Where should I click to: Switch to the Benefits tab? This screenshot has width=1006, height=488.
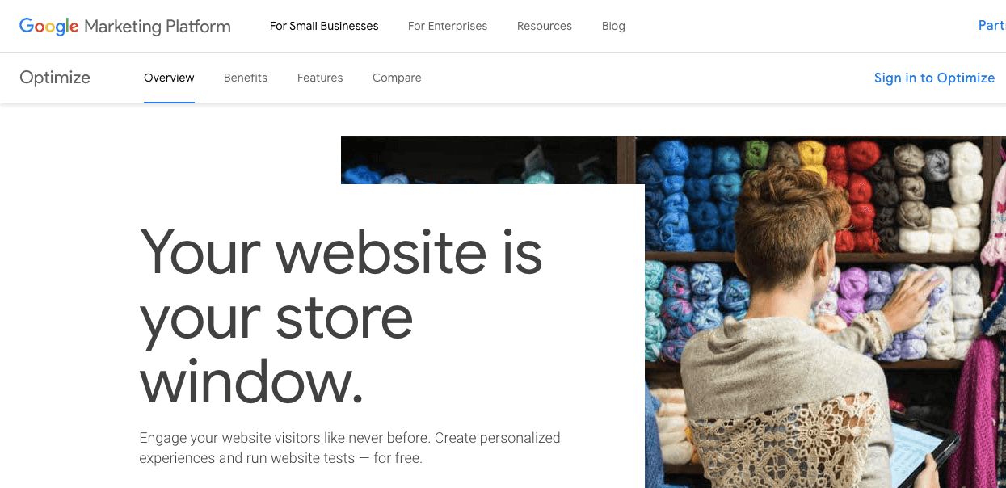point(246,78)
